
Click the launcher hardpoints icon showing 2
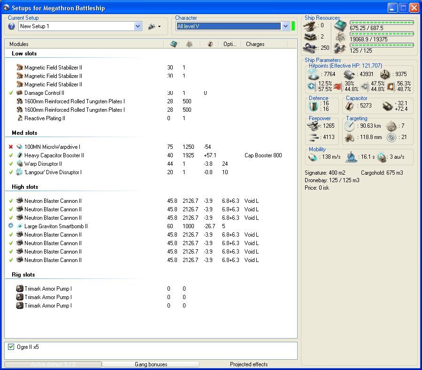click(310, 37)
